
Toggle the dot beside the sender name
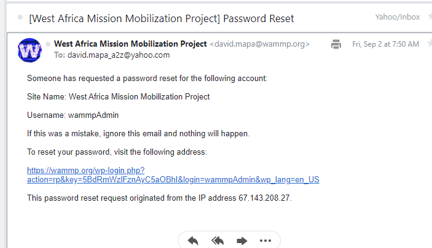click(x=48, y=44)
